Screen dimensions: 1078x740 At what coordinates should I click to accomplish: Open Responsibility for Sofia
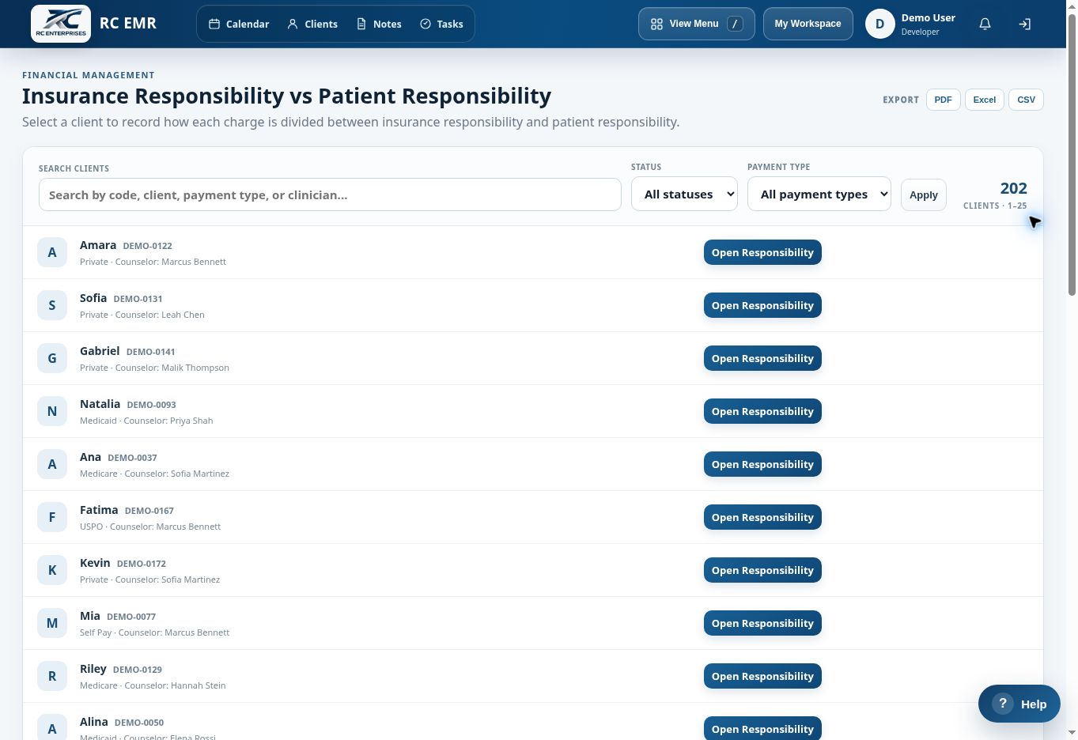762,305
